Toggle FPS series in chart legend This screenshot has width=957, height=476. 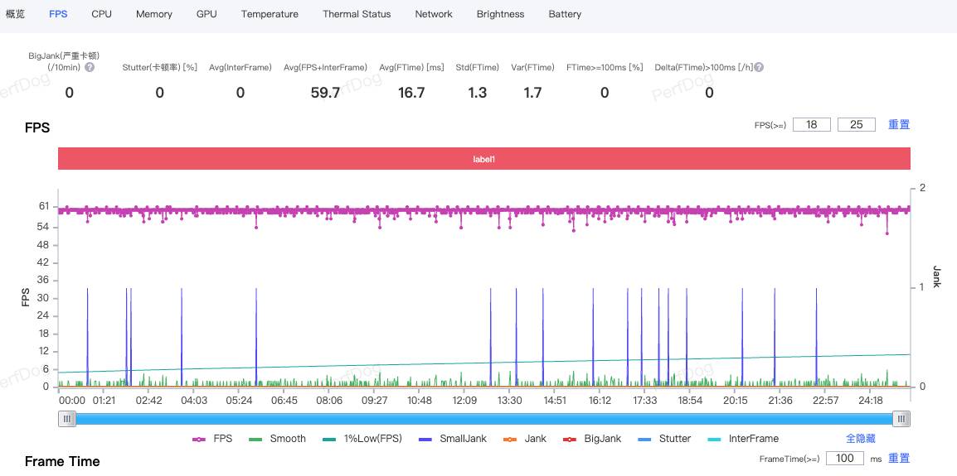pos(213,439)
